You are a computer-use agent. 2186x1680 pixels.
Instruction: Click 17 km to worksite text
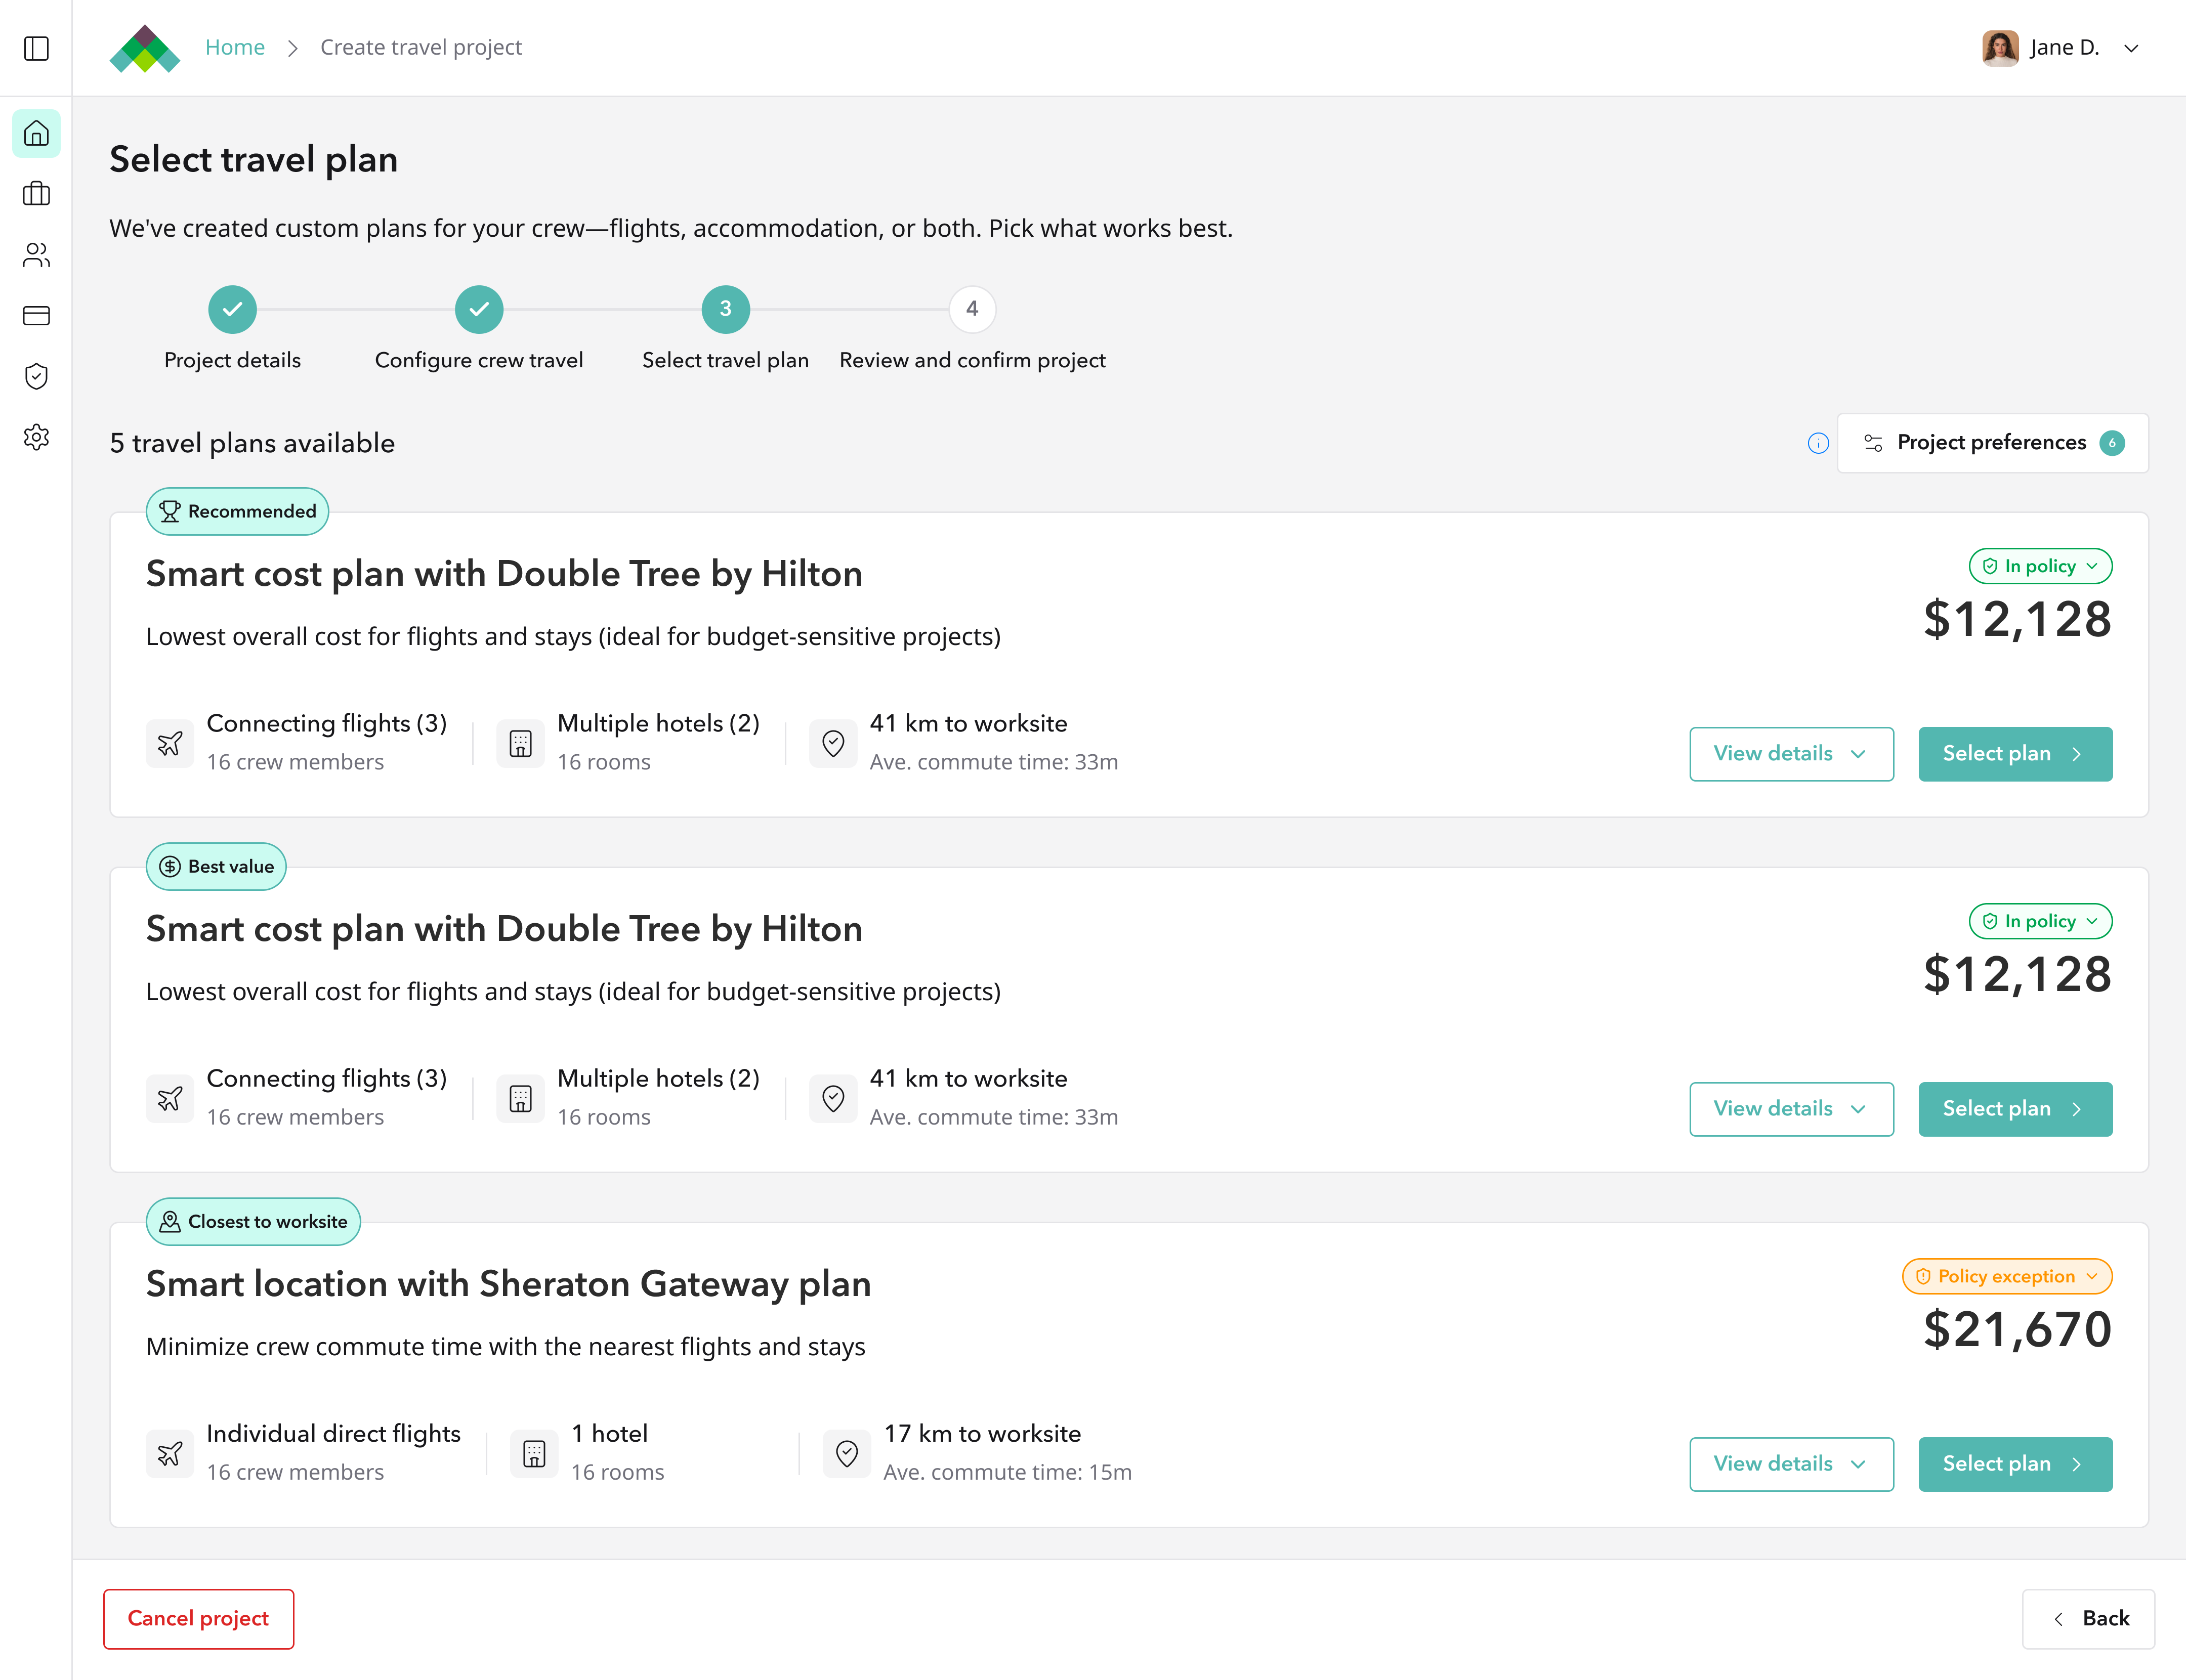(982, 1434)
